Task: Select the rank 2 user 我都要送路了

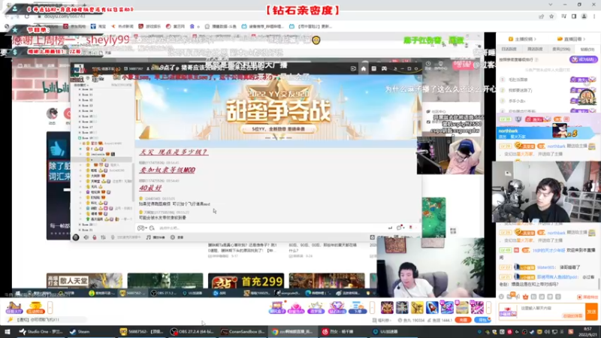Action: coord(520,90)
